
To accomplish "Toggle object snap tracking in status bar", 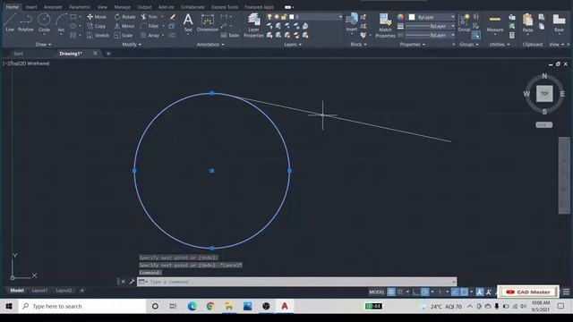I will click(455, 292).
